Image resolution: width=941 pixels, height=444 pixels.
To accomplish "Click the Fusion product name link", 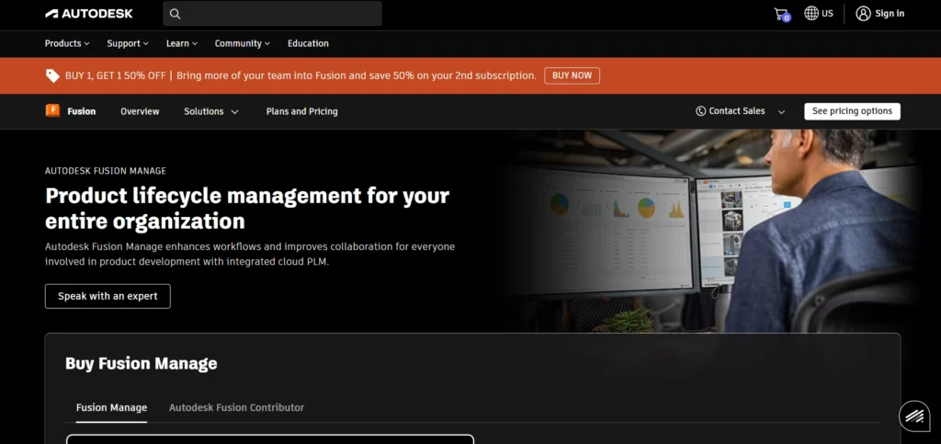I will pos(82,111).
